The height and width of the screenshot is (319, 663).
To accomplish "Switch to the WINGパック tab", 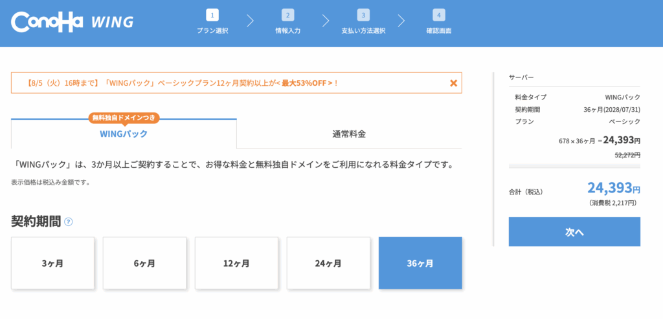I will coord(124,134).
